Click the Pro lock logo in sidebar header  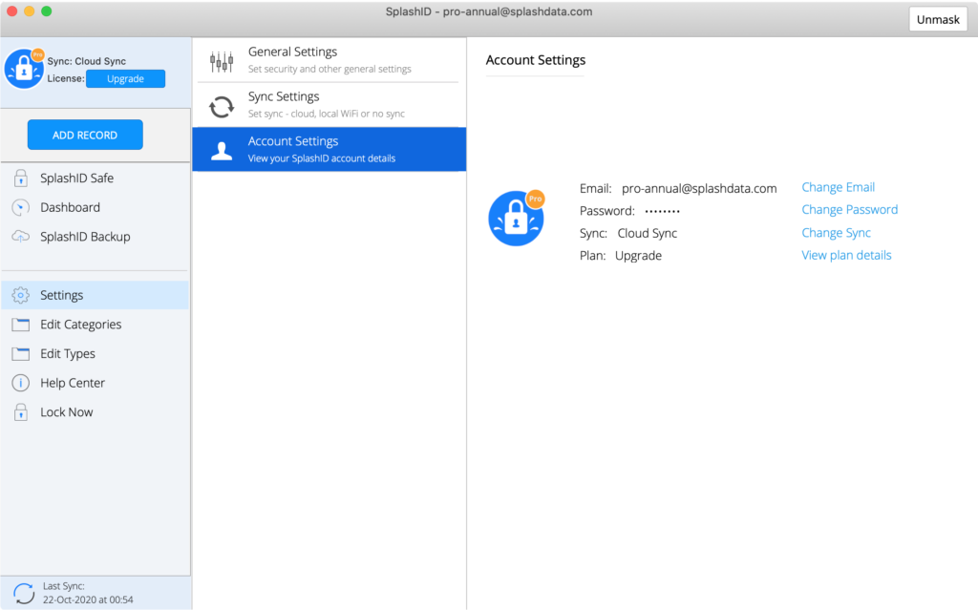coord(24,69)
